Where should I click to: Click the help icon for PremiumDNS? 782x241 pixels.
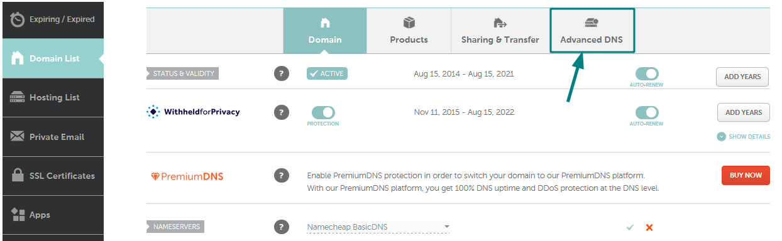[282, 176]
